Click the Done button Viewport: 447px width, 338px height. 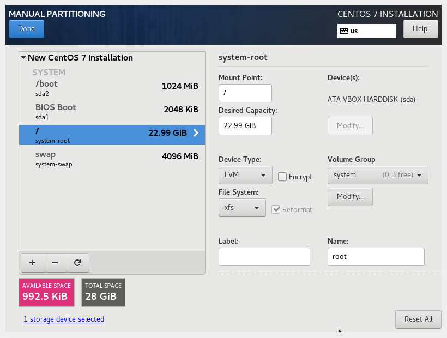pos(26,29)
